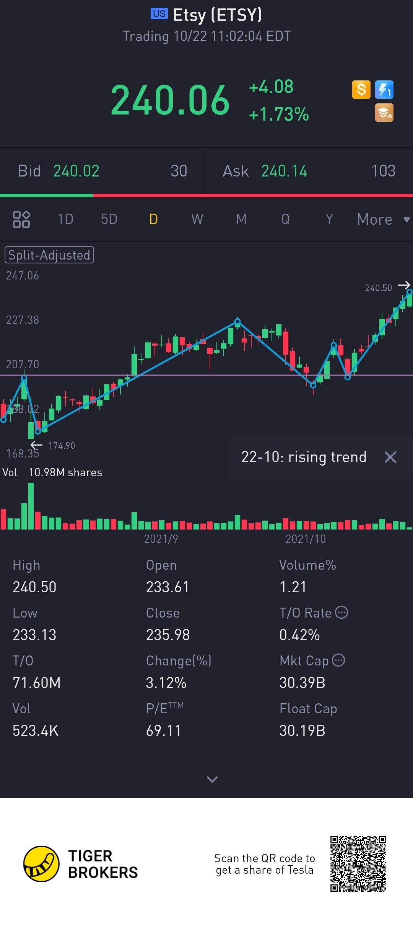
Task: Tap the Ask price 240.14
Action: coord(284,171)
